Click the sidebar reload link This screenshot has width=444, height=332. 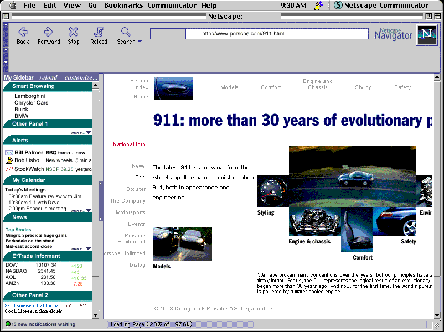pos(48,77)
